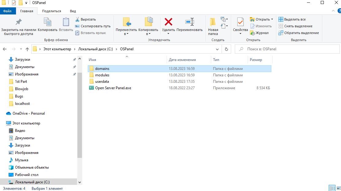Refresh the current folder view
Screen dimensions: 341x191
pyautogui.click(x=227, y=49)
